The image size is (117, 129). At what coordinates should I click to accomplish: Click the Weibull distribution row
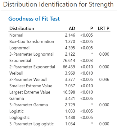(59, 73)
